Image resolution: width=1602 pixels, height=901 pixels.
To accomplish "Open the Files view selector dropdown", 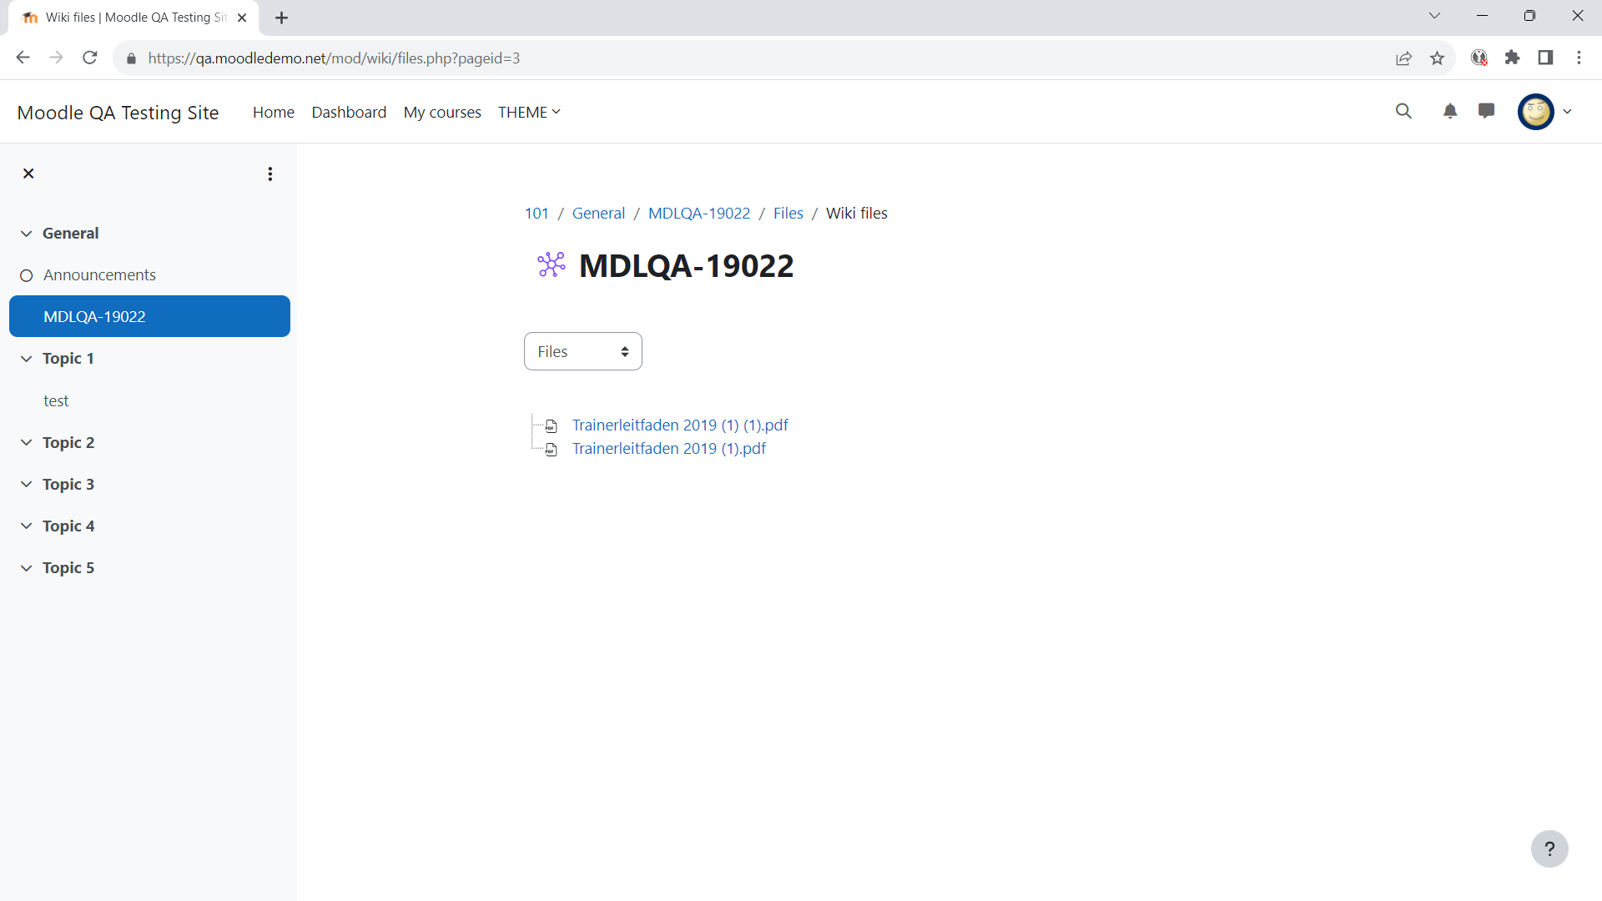I will pos(583,351).
